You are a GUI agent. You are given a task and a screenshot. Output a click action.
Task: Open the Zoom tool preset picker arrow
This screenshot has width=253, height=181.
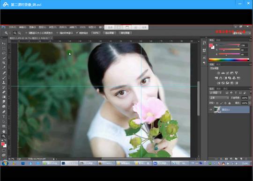pyautogui.click(x=10, y=33)
